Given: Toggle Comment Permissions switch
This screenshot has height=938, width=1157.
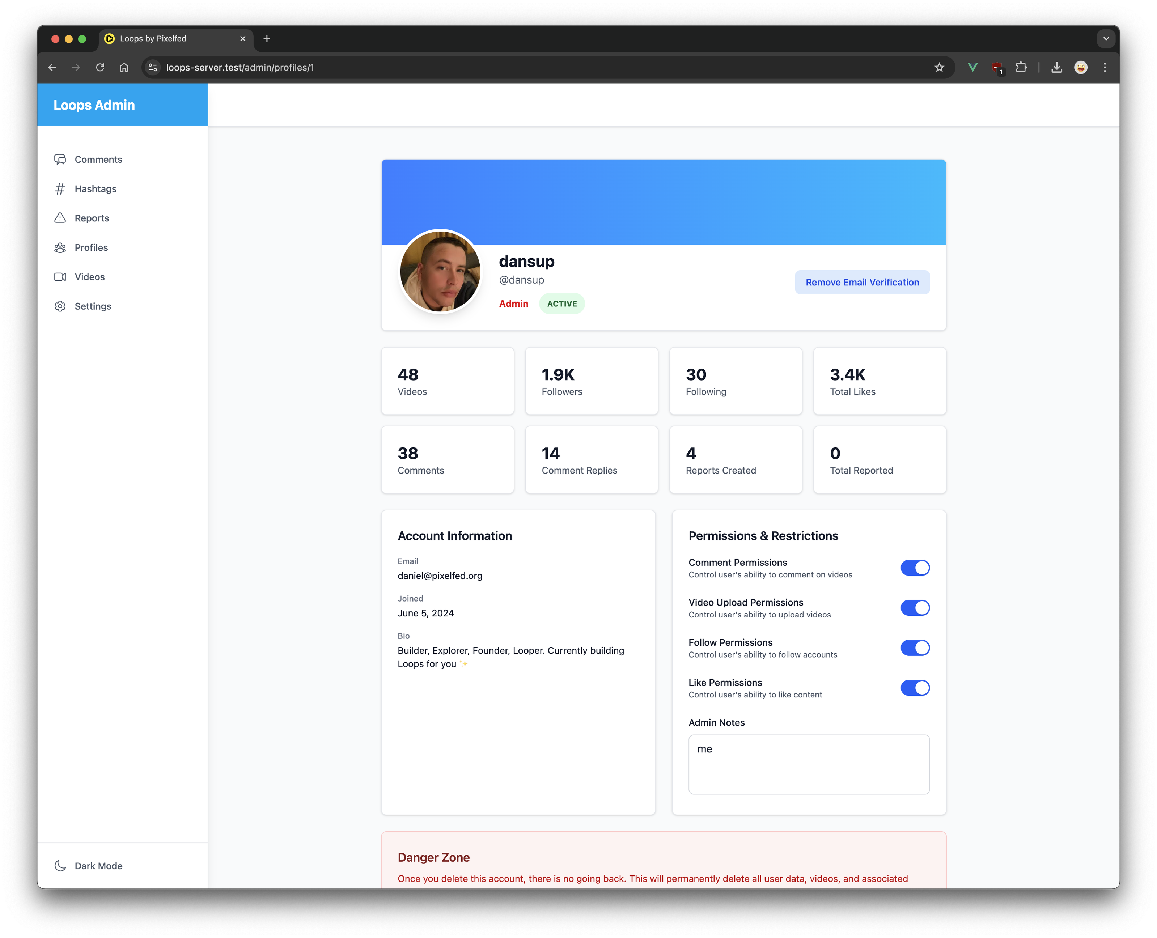Looking at the screenshot, I should pos(915,568).
